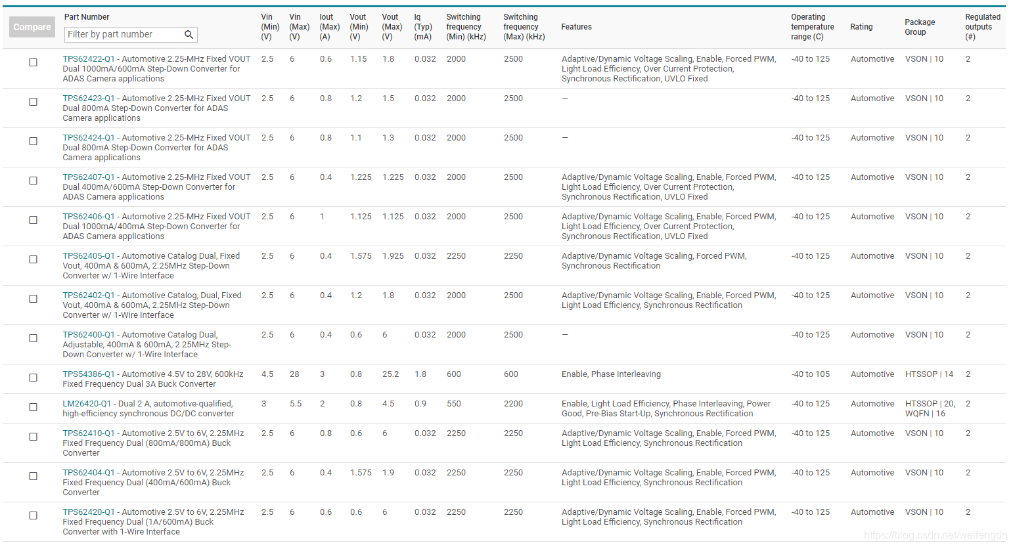
Task: Click the 1.9 Vout Max cell of TPS62404-Q1
Action: pos(388,473)
